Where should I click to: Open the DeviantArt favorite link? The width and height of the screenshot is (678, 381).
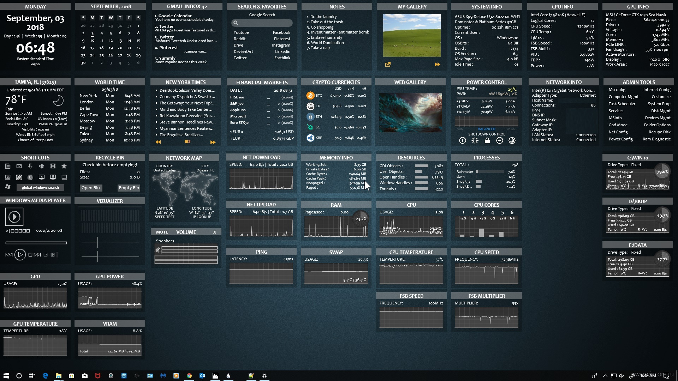click(243, 52)
